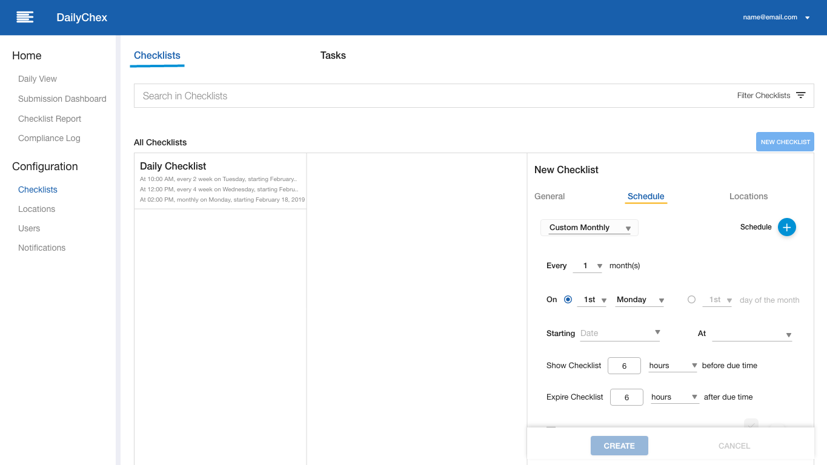Click the 'At 02:00 PM, monthly on Monday' line
This screenshot has height=465, width=827.
(222, 200)
